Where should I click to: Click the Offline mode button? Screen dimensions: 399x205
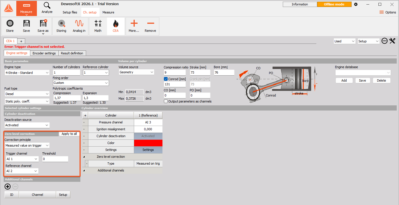334,4
